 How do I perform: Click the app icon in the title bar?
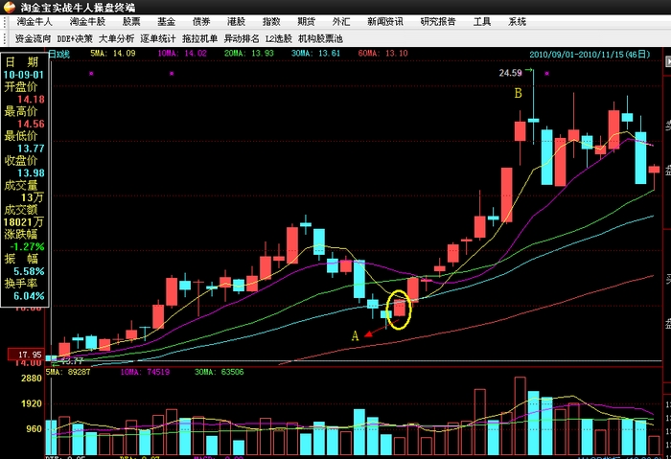[x=9, y=6]
